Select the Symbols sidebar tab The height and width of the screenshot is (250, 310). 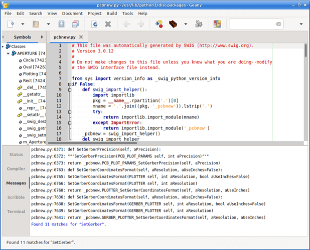pos(23,37)
